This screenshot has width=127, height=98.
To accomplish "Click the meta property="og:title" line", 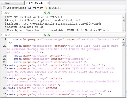I will (56, 65).
